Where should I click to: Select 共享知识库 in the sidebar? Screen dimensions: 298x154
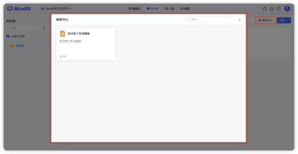(x=16, y=36)
